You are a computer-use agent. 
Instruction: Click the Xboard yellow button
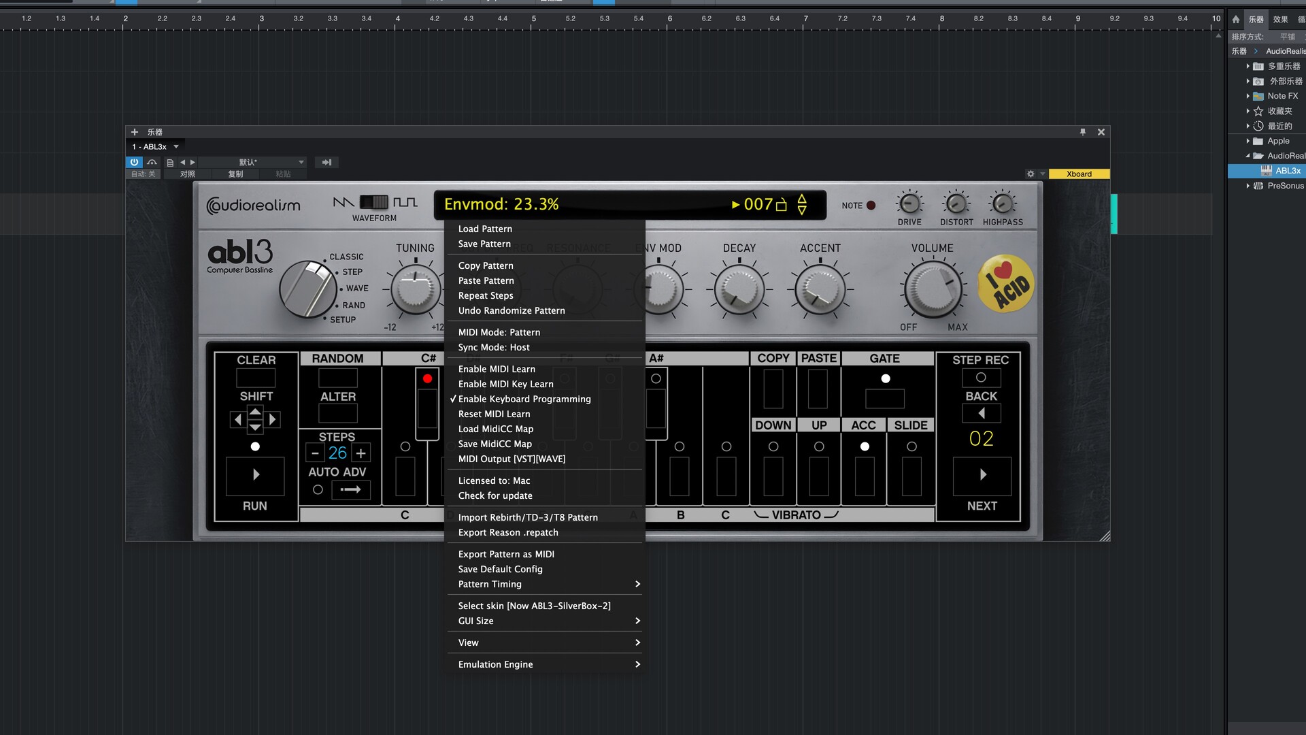click(x=1079, y=174)
